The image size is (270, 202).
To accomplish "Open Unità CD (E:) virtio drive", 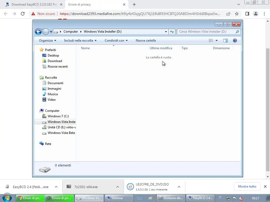I will coord(59,127).
